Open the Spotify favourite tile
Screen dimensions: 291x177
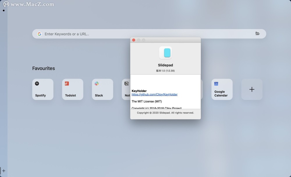43,89
